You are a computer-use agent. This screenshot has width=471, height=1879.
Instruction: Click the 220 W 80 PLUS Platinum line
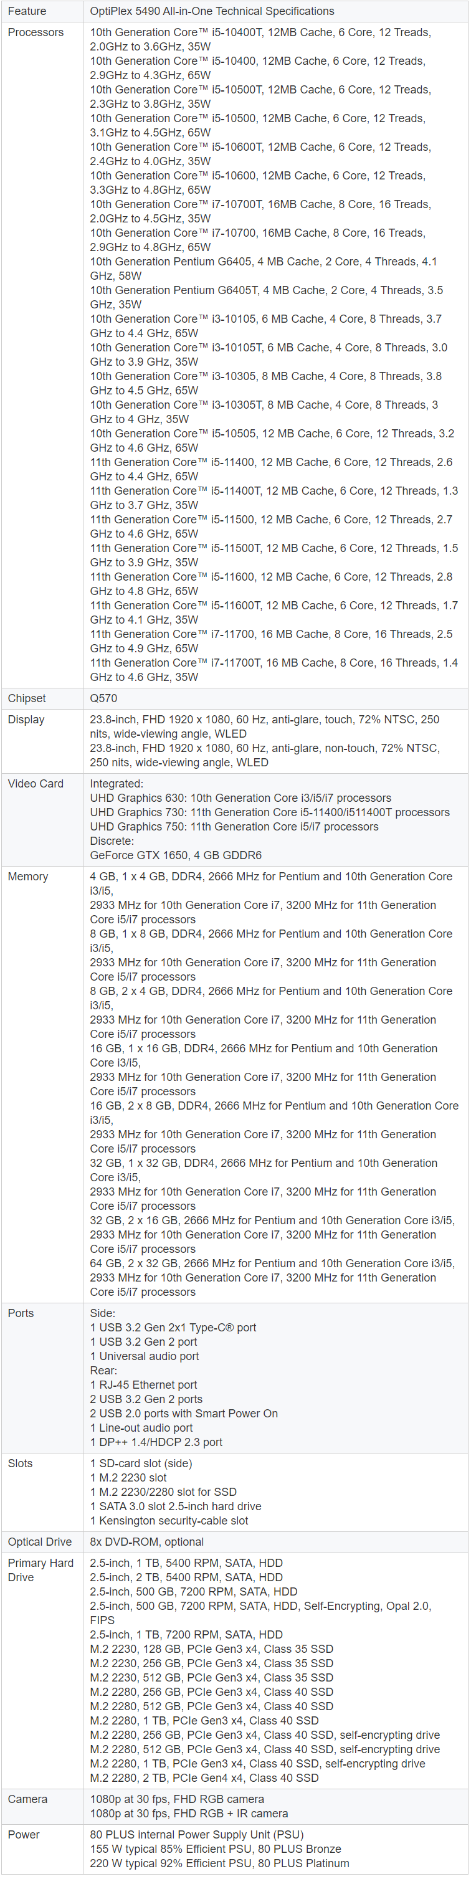point(219,1863)
